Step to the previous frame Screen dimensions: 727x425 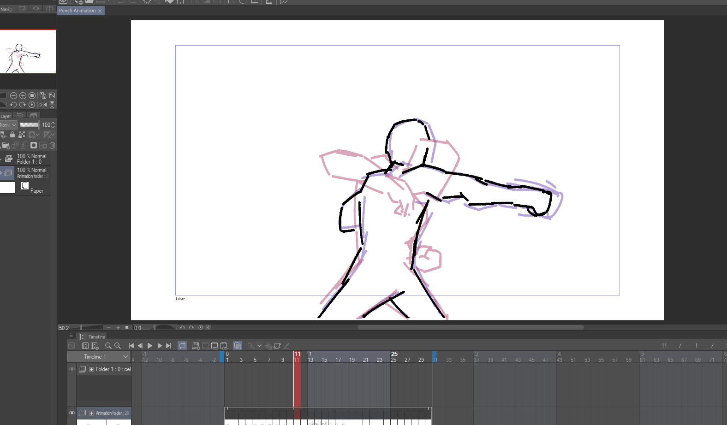[140, 346]
